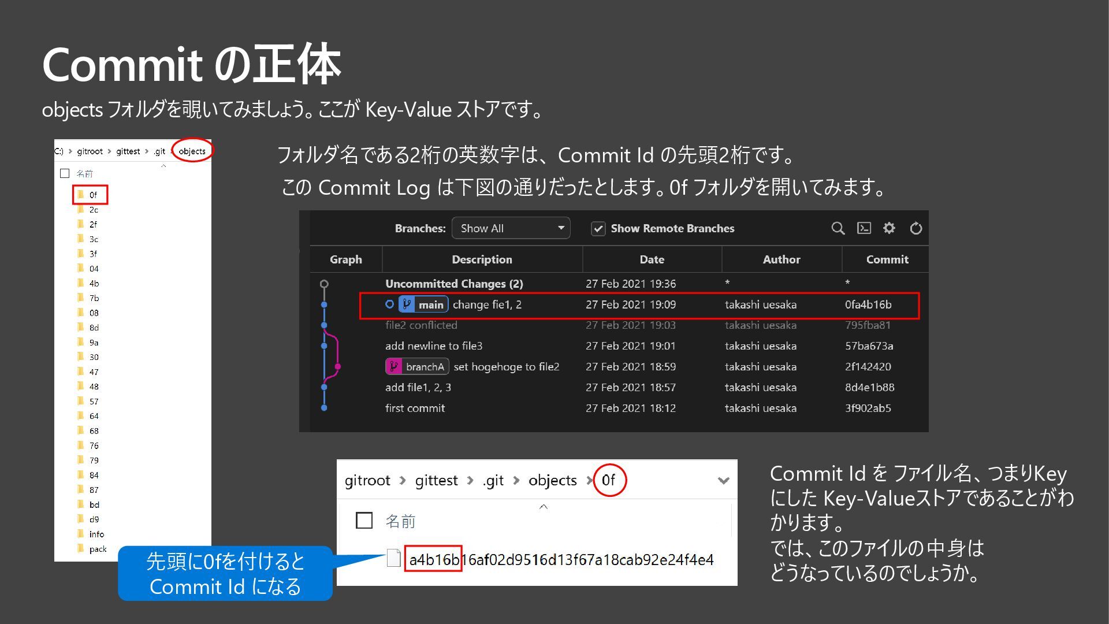Image resolution: width=1109 pixels, height=624 pixels.
Task: Expand the address bar history chevron
Action: [x=723, y=480]
